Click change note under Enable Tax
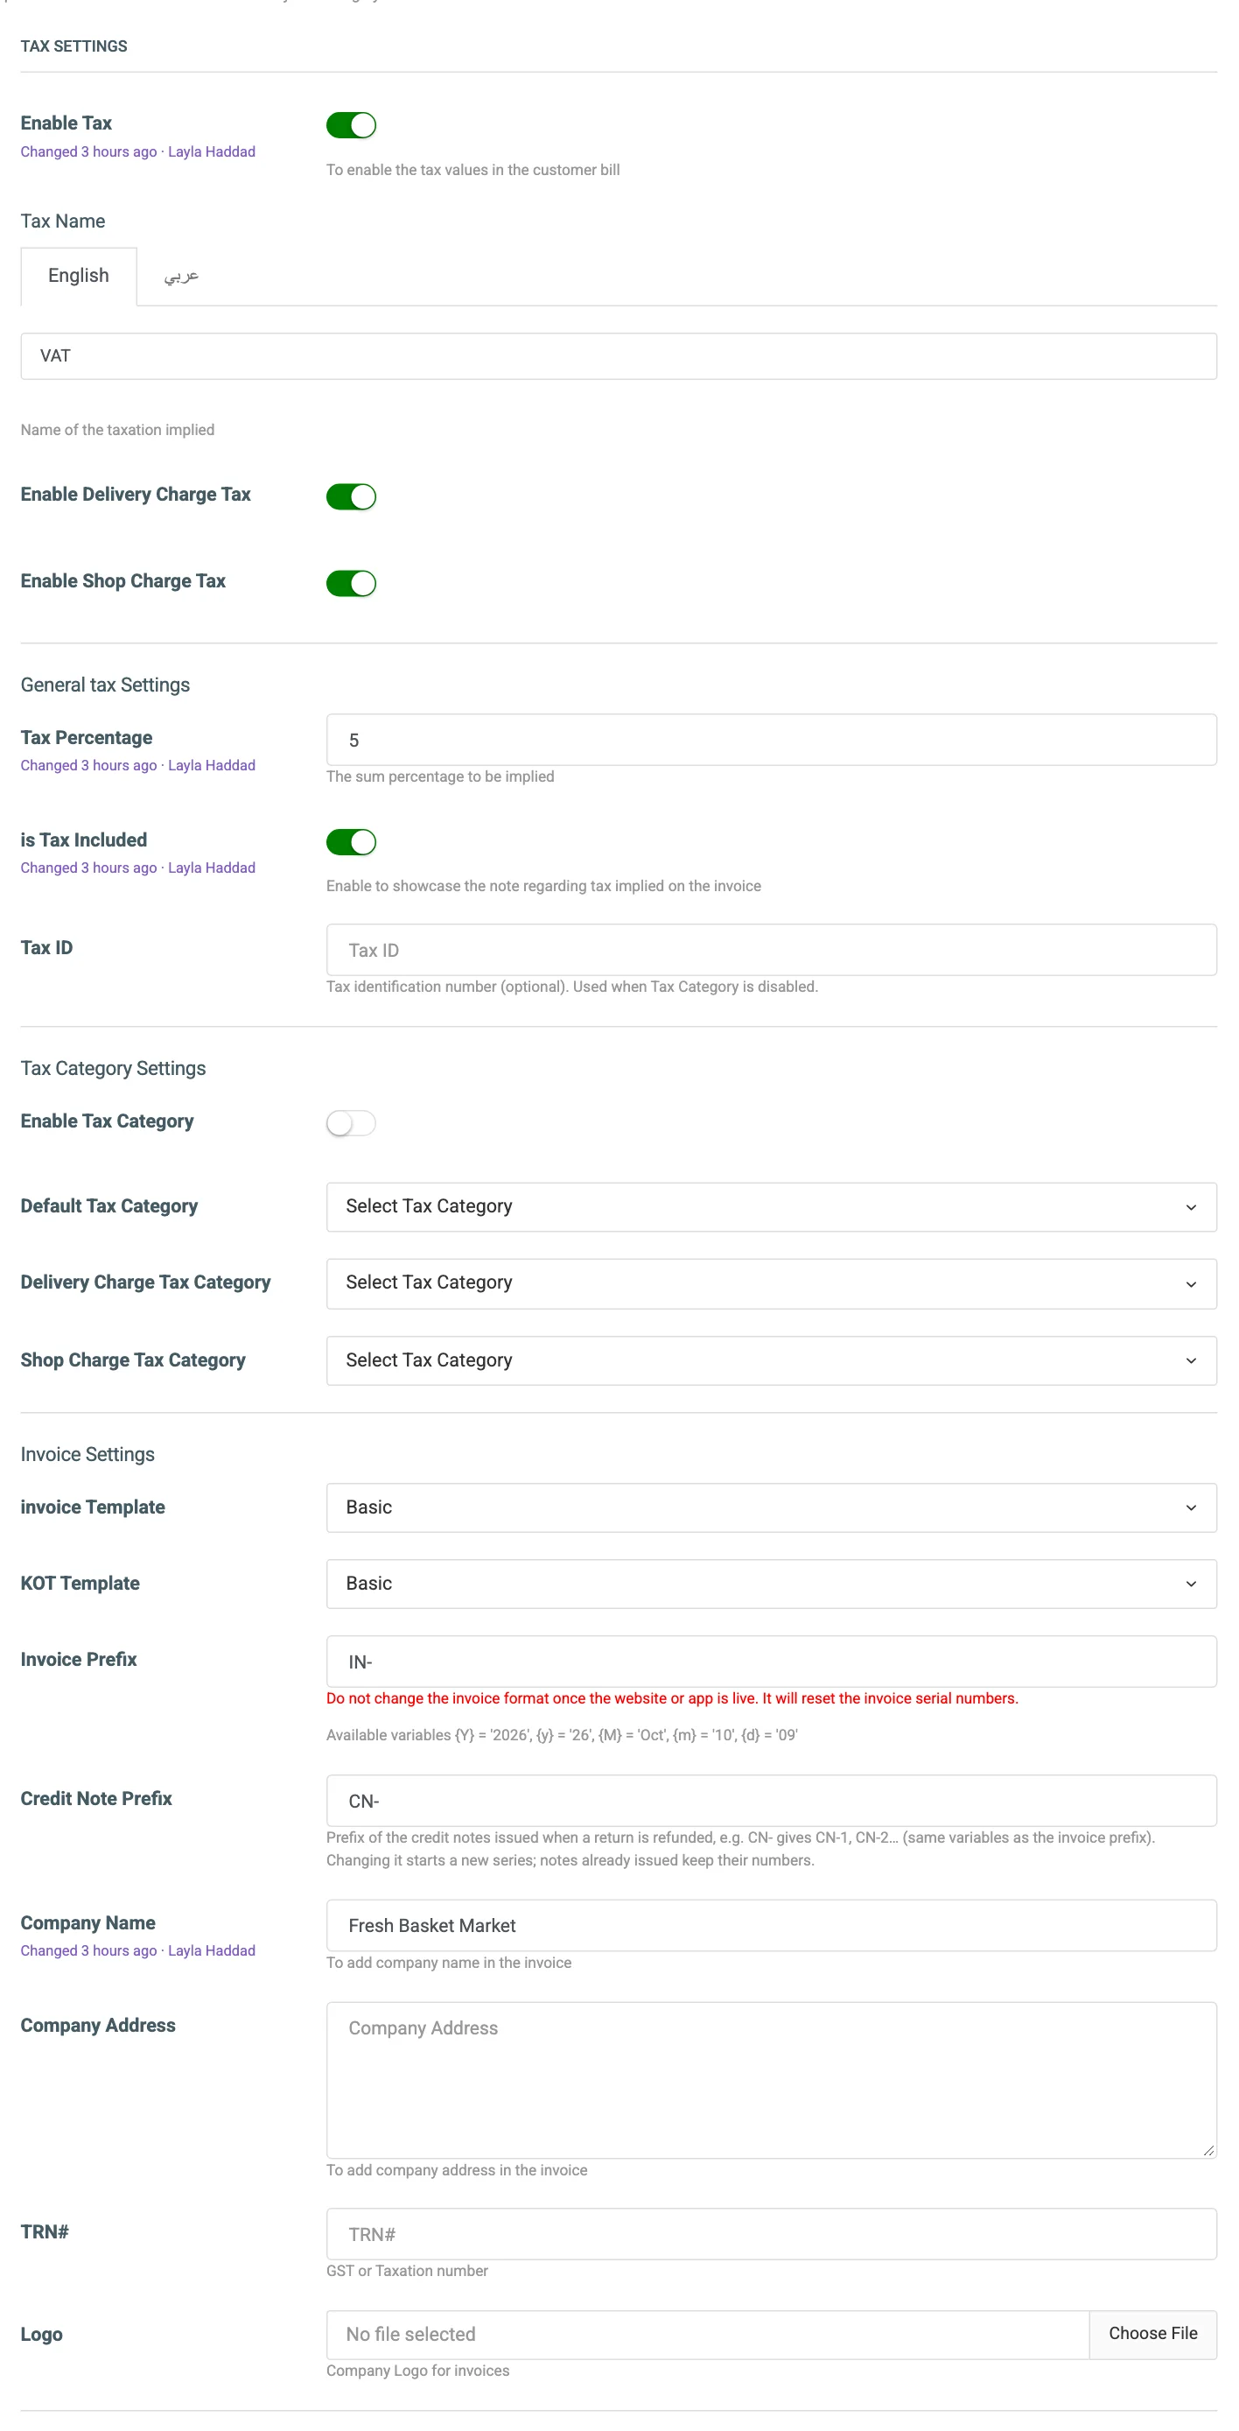 pyautogui.click(x=137, y=152)
